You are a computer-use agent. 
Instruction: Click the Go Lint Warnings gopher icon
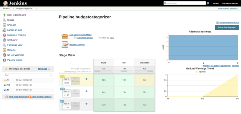tap(5, 55)
